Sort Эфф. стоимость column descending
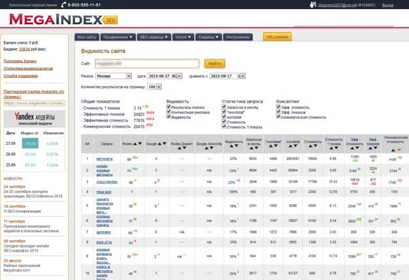This screenshot has height=280, width=409. click(357, 148)
